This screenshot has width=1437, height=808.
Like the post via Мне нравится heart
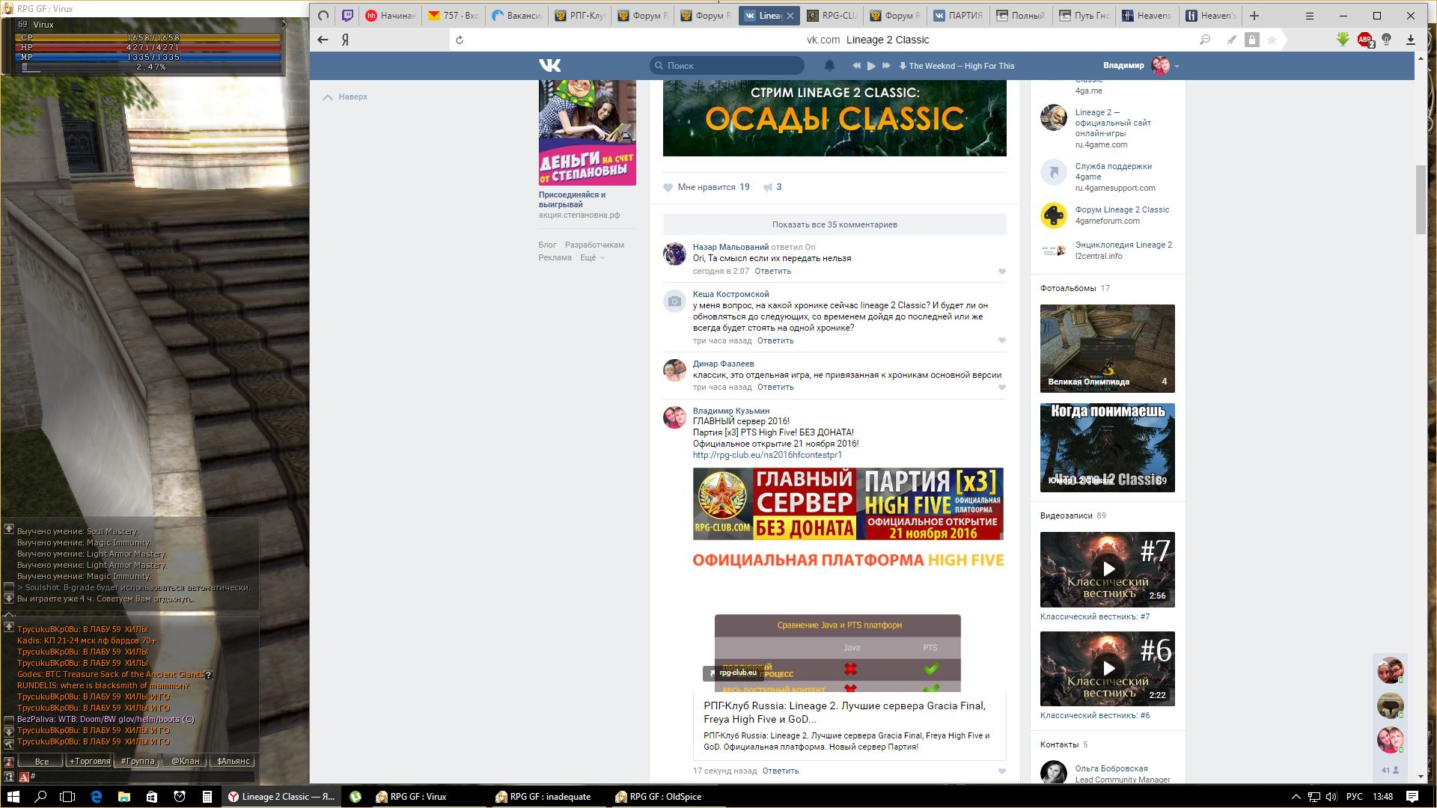coord(668,188)
